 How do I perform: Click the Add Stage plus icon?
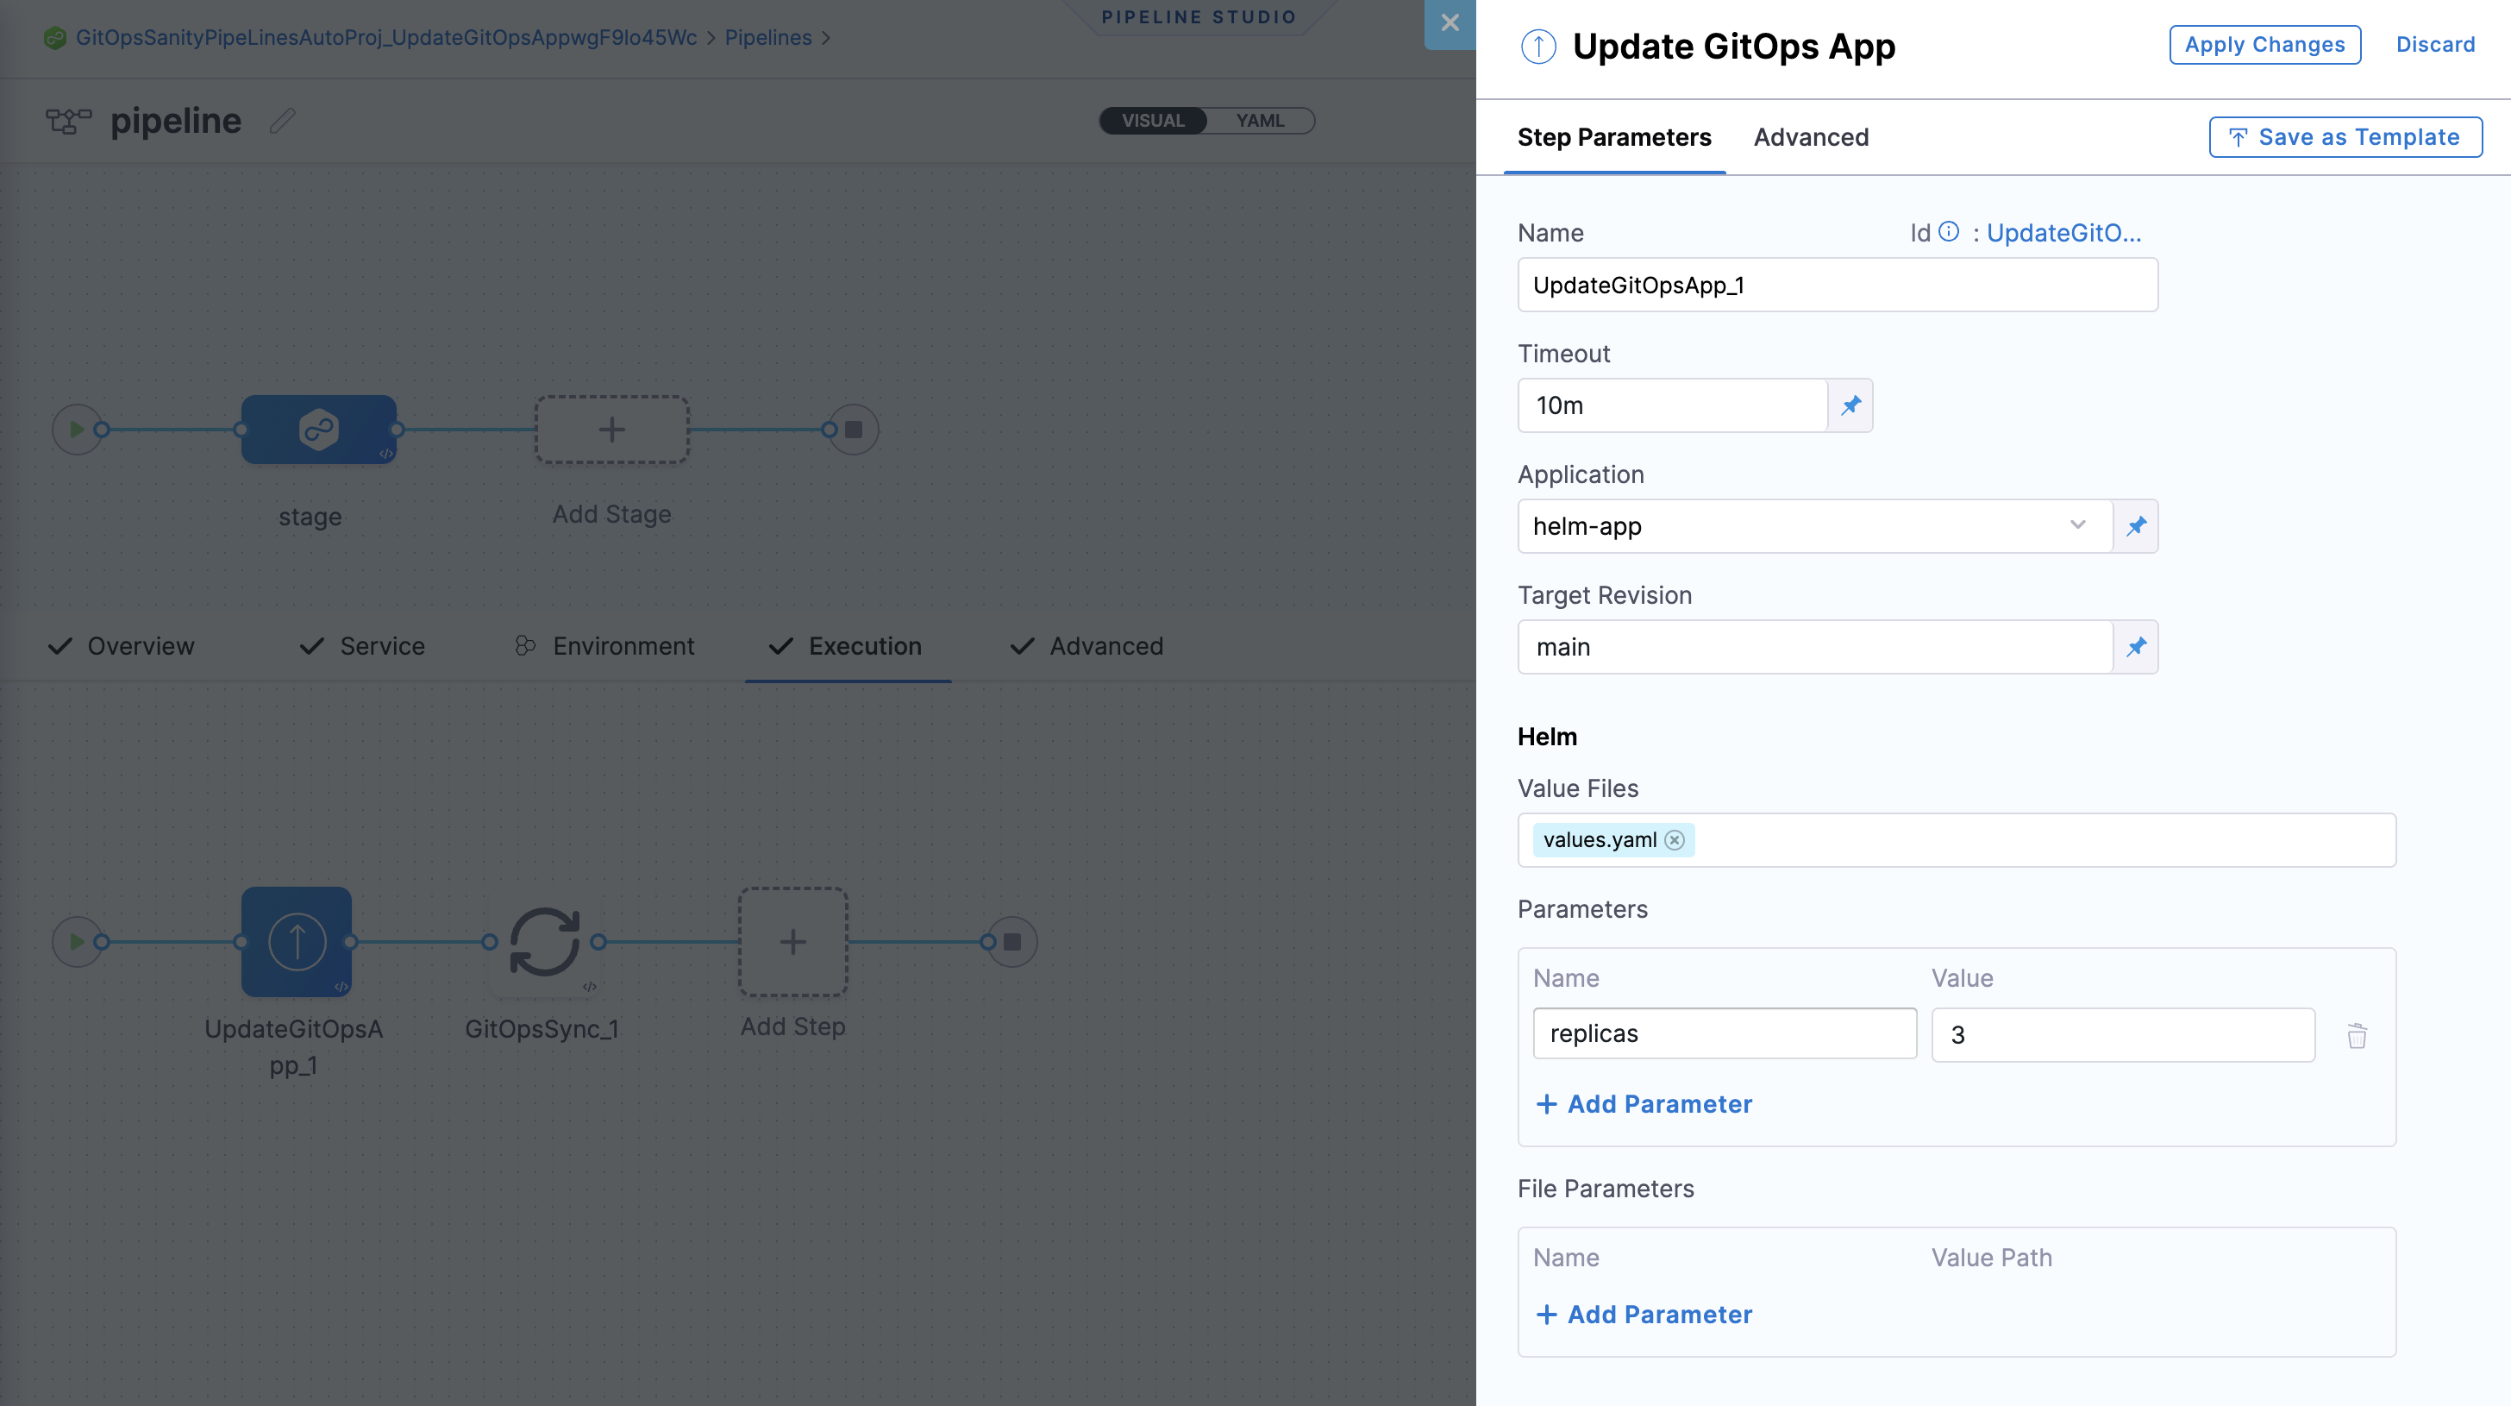[611, 429]
